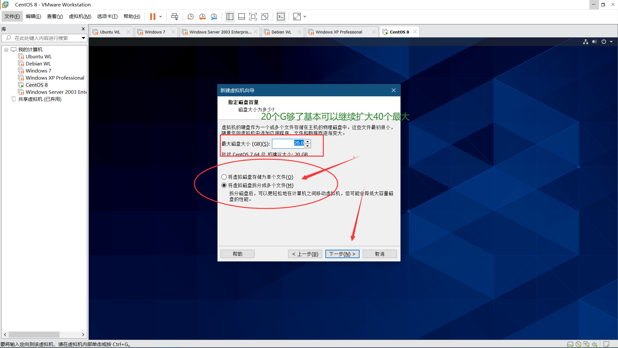
Task: Click the stretch guest display icon
Action: click(297, 16)
